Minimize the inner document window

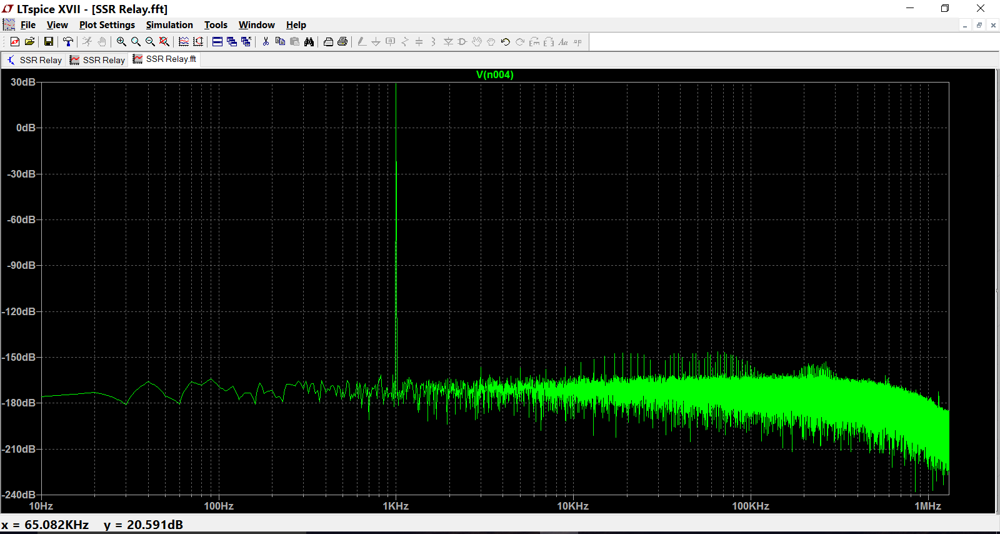(965, 25)
